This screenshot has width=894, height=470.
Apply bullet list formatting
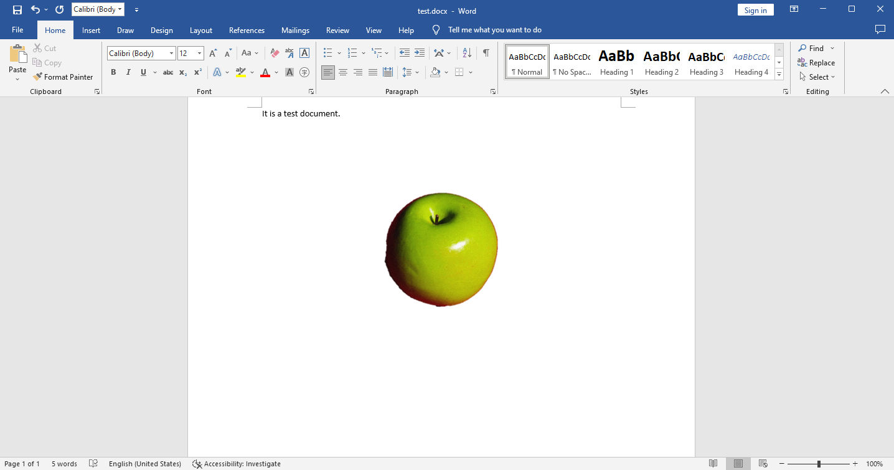(327, 53)
